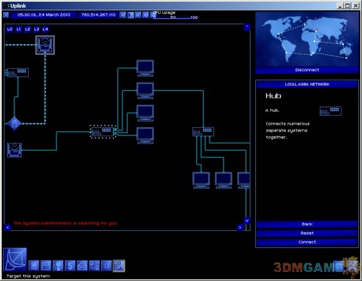Pause the game speed
The width and height of the screenshot is (362, 281).
point(123,14)
